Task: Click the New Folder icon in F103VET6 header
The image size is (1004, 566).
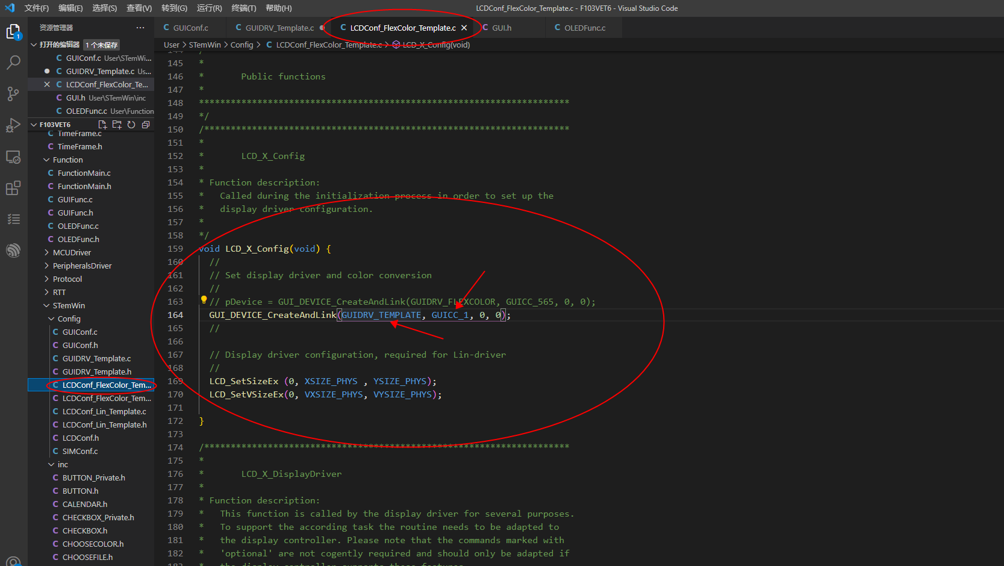Action: coord(117,125)
